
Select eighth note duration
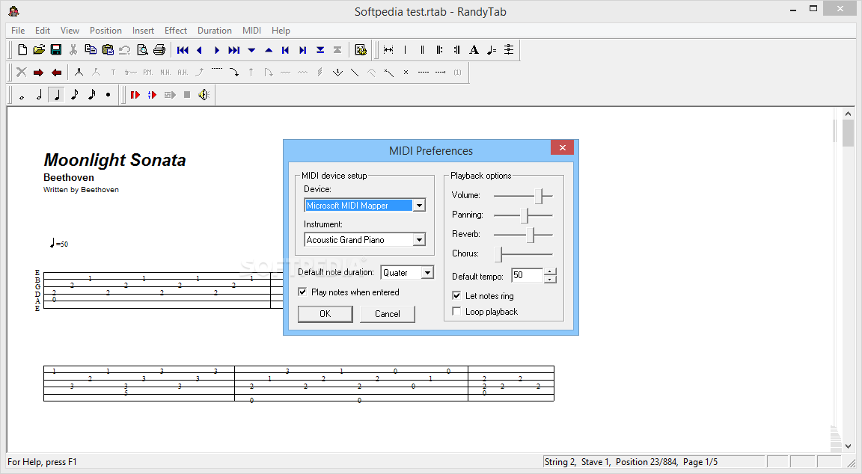click(74, 95)
